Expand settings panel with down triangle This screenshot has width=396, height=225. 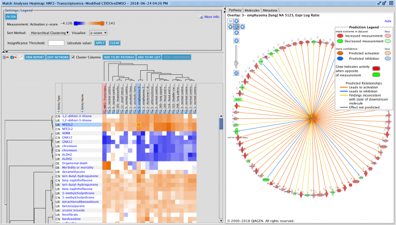(7, 52)
